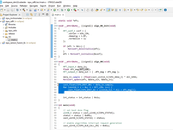This screenshot has height=130, width=173.
Task: Open the Navigate menu
Action: tap(34, 6)
